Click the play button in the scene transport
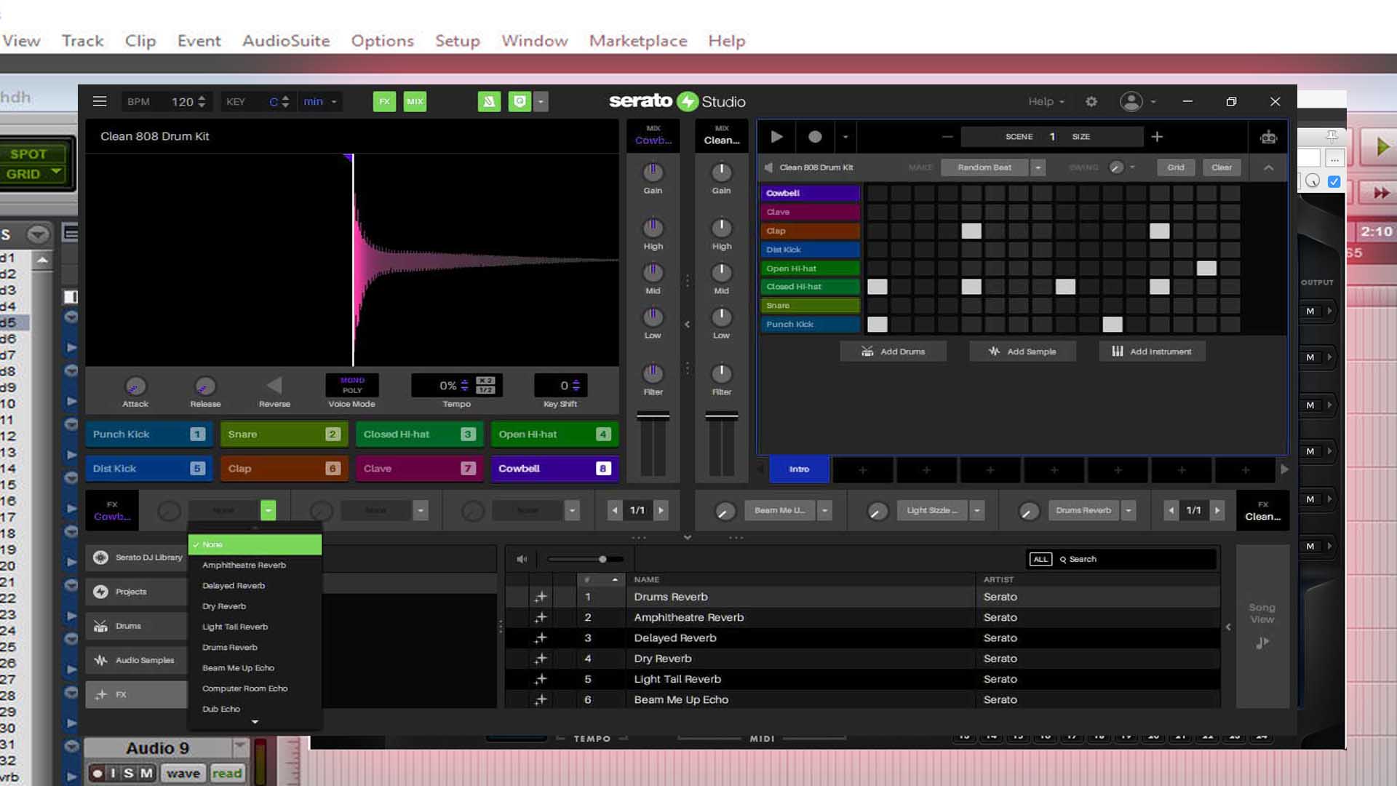This screenshot has height=786, width=1397. pos(776,137)
